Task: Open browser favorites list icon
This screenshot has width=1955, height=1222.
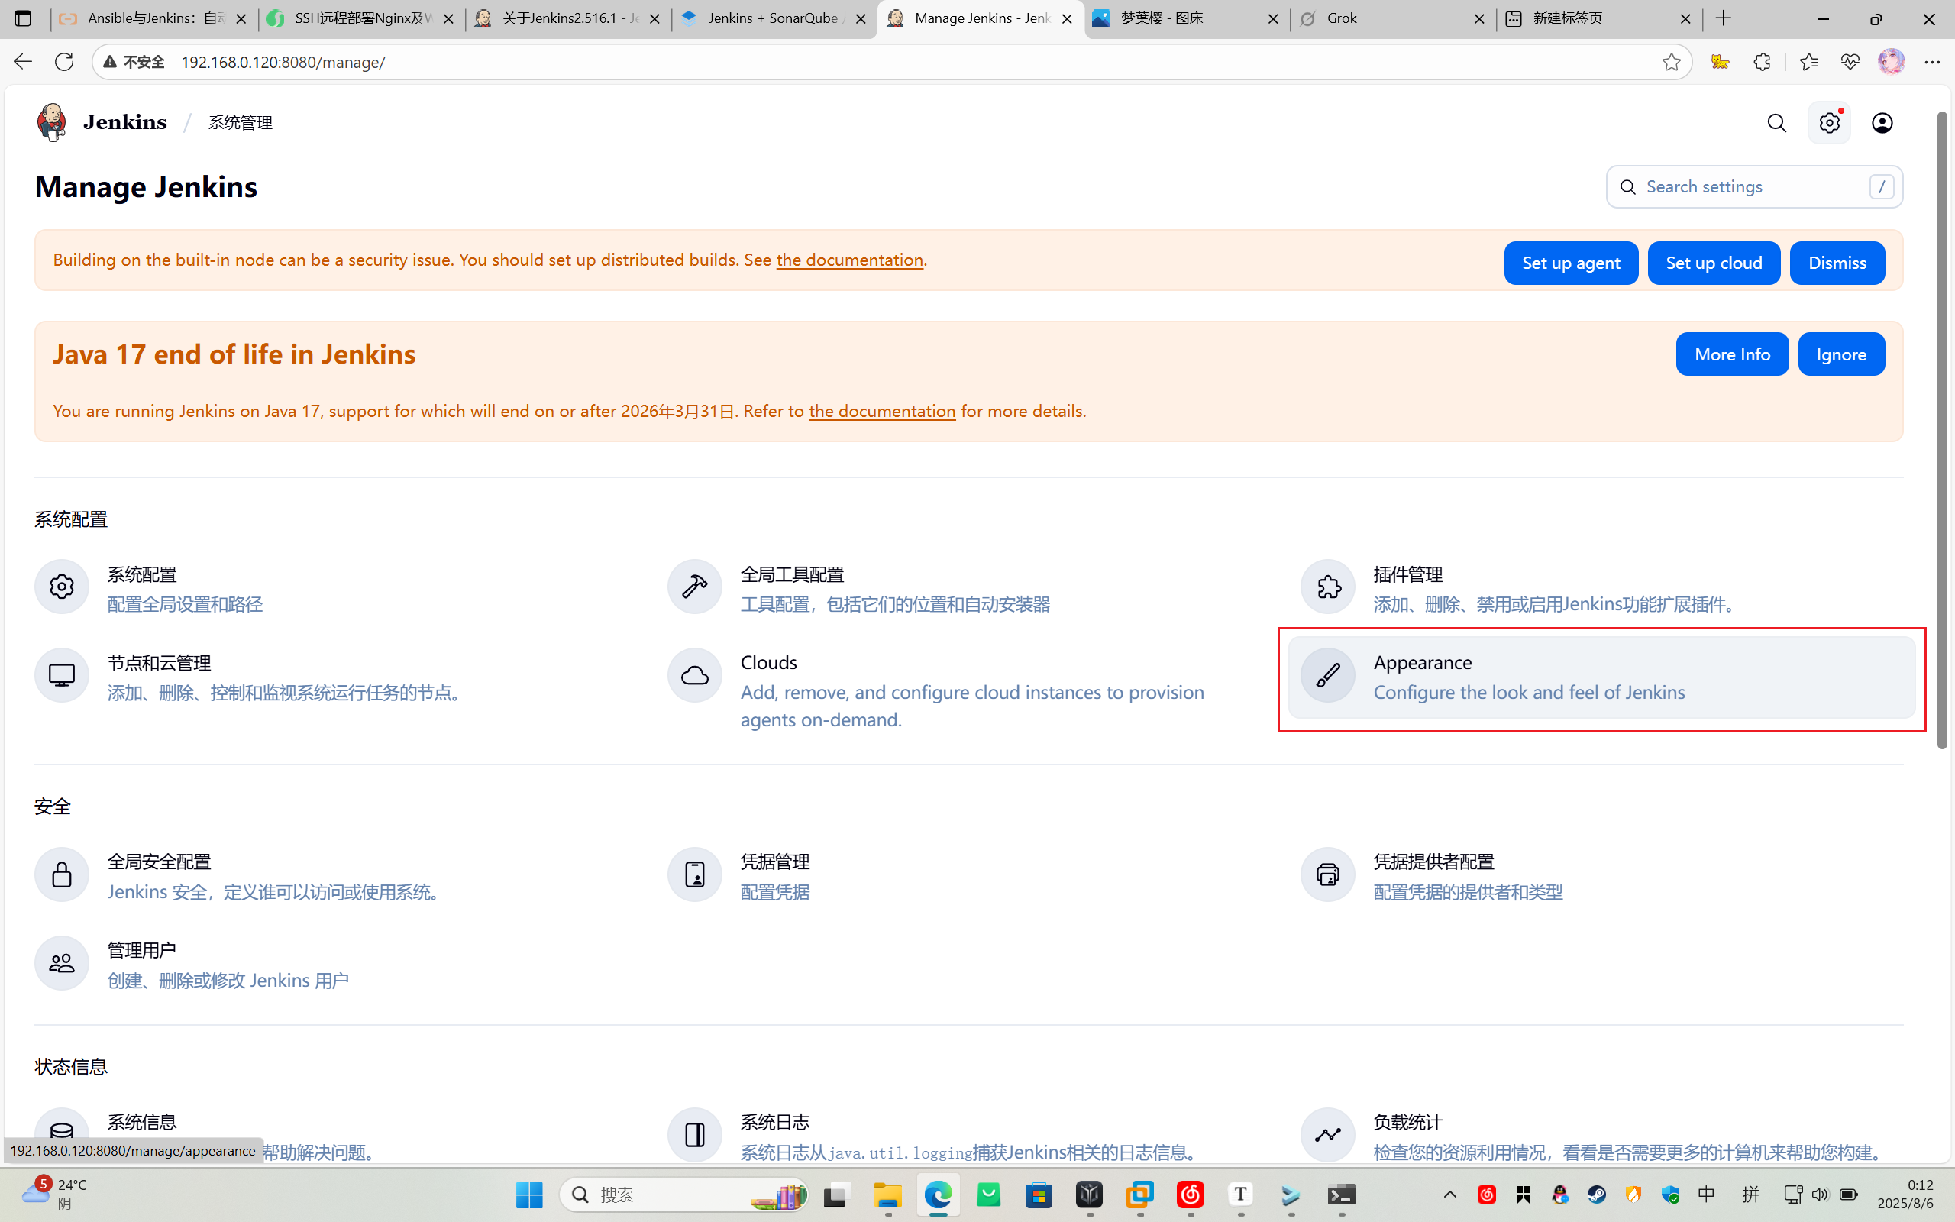Action: [1809, 61]
